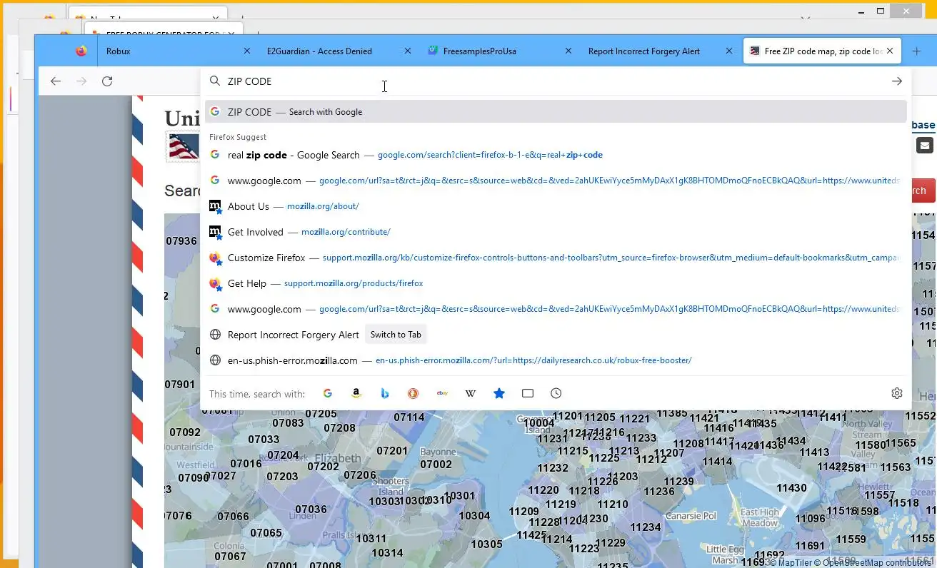The width and height of the screenshot is (937, 568).
Task: Switch to the Robux tab
Action: pos(179,51)
